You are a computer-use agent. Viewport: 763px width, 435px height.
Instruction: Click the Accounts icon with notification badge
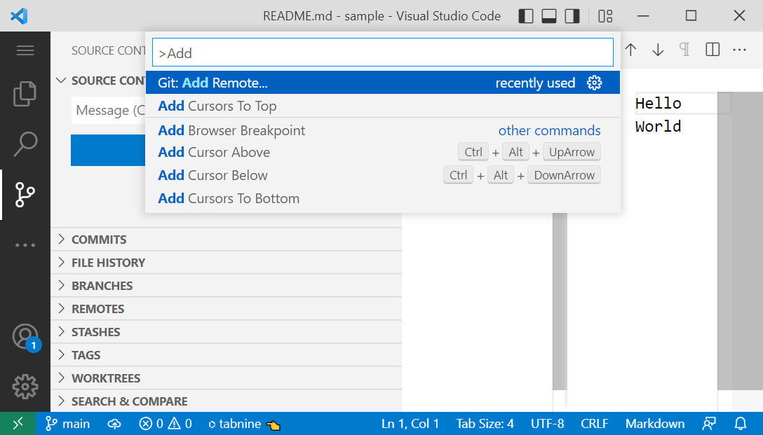click(x=25, y=337)
